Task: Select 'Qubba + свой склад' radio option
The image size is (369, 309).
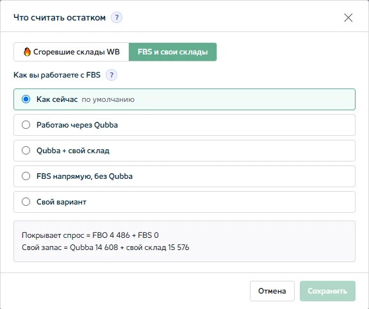Action: click(184, 151)
